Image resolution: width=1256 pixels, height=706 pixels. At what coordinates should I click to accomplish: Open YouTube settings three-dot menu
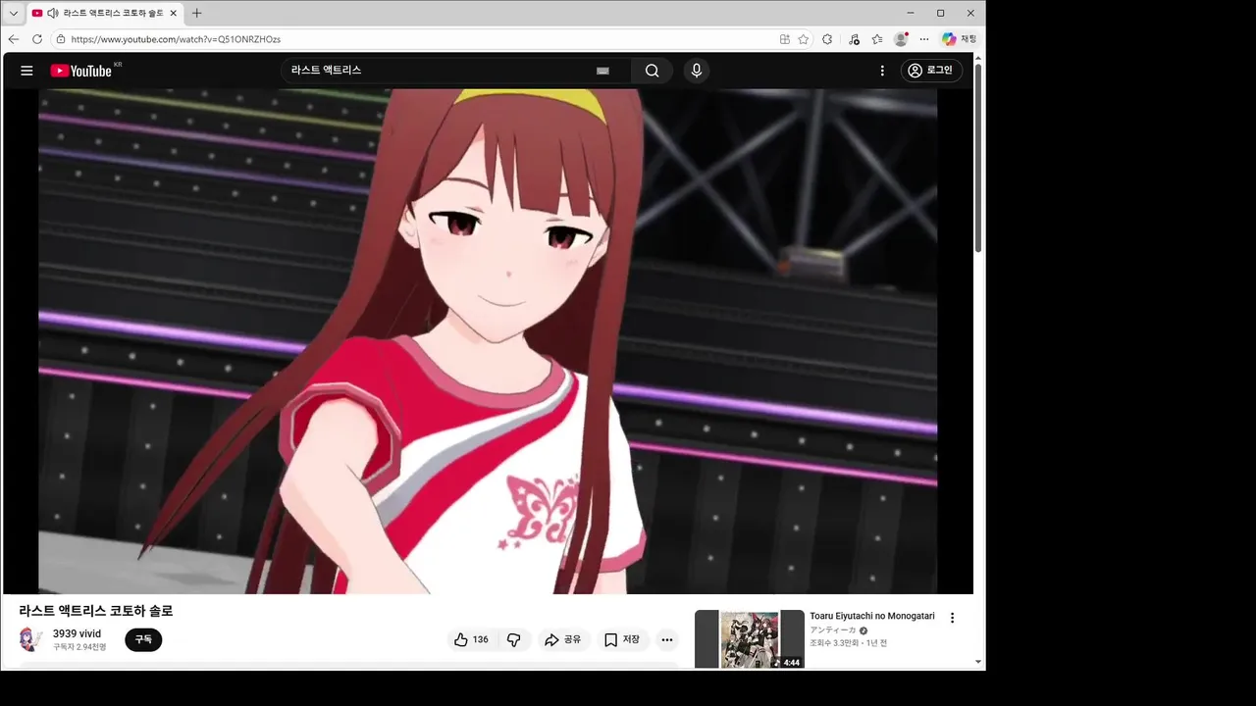tap(882, 71)
